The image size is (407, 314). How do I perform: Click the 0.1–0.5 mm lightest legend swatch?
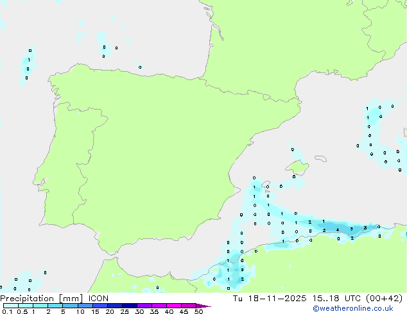(x=11, y=306)
